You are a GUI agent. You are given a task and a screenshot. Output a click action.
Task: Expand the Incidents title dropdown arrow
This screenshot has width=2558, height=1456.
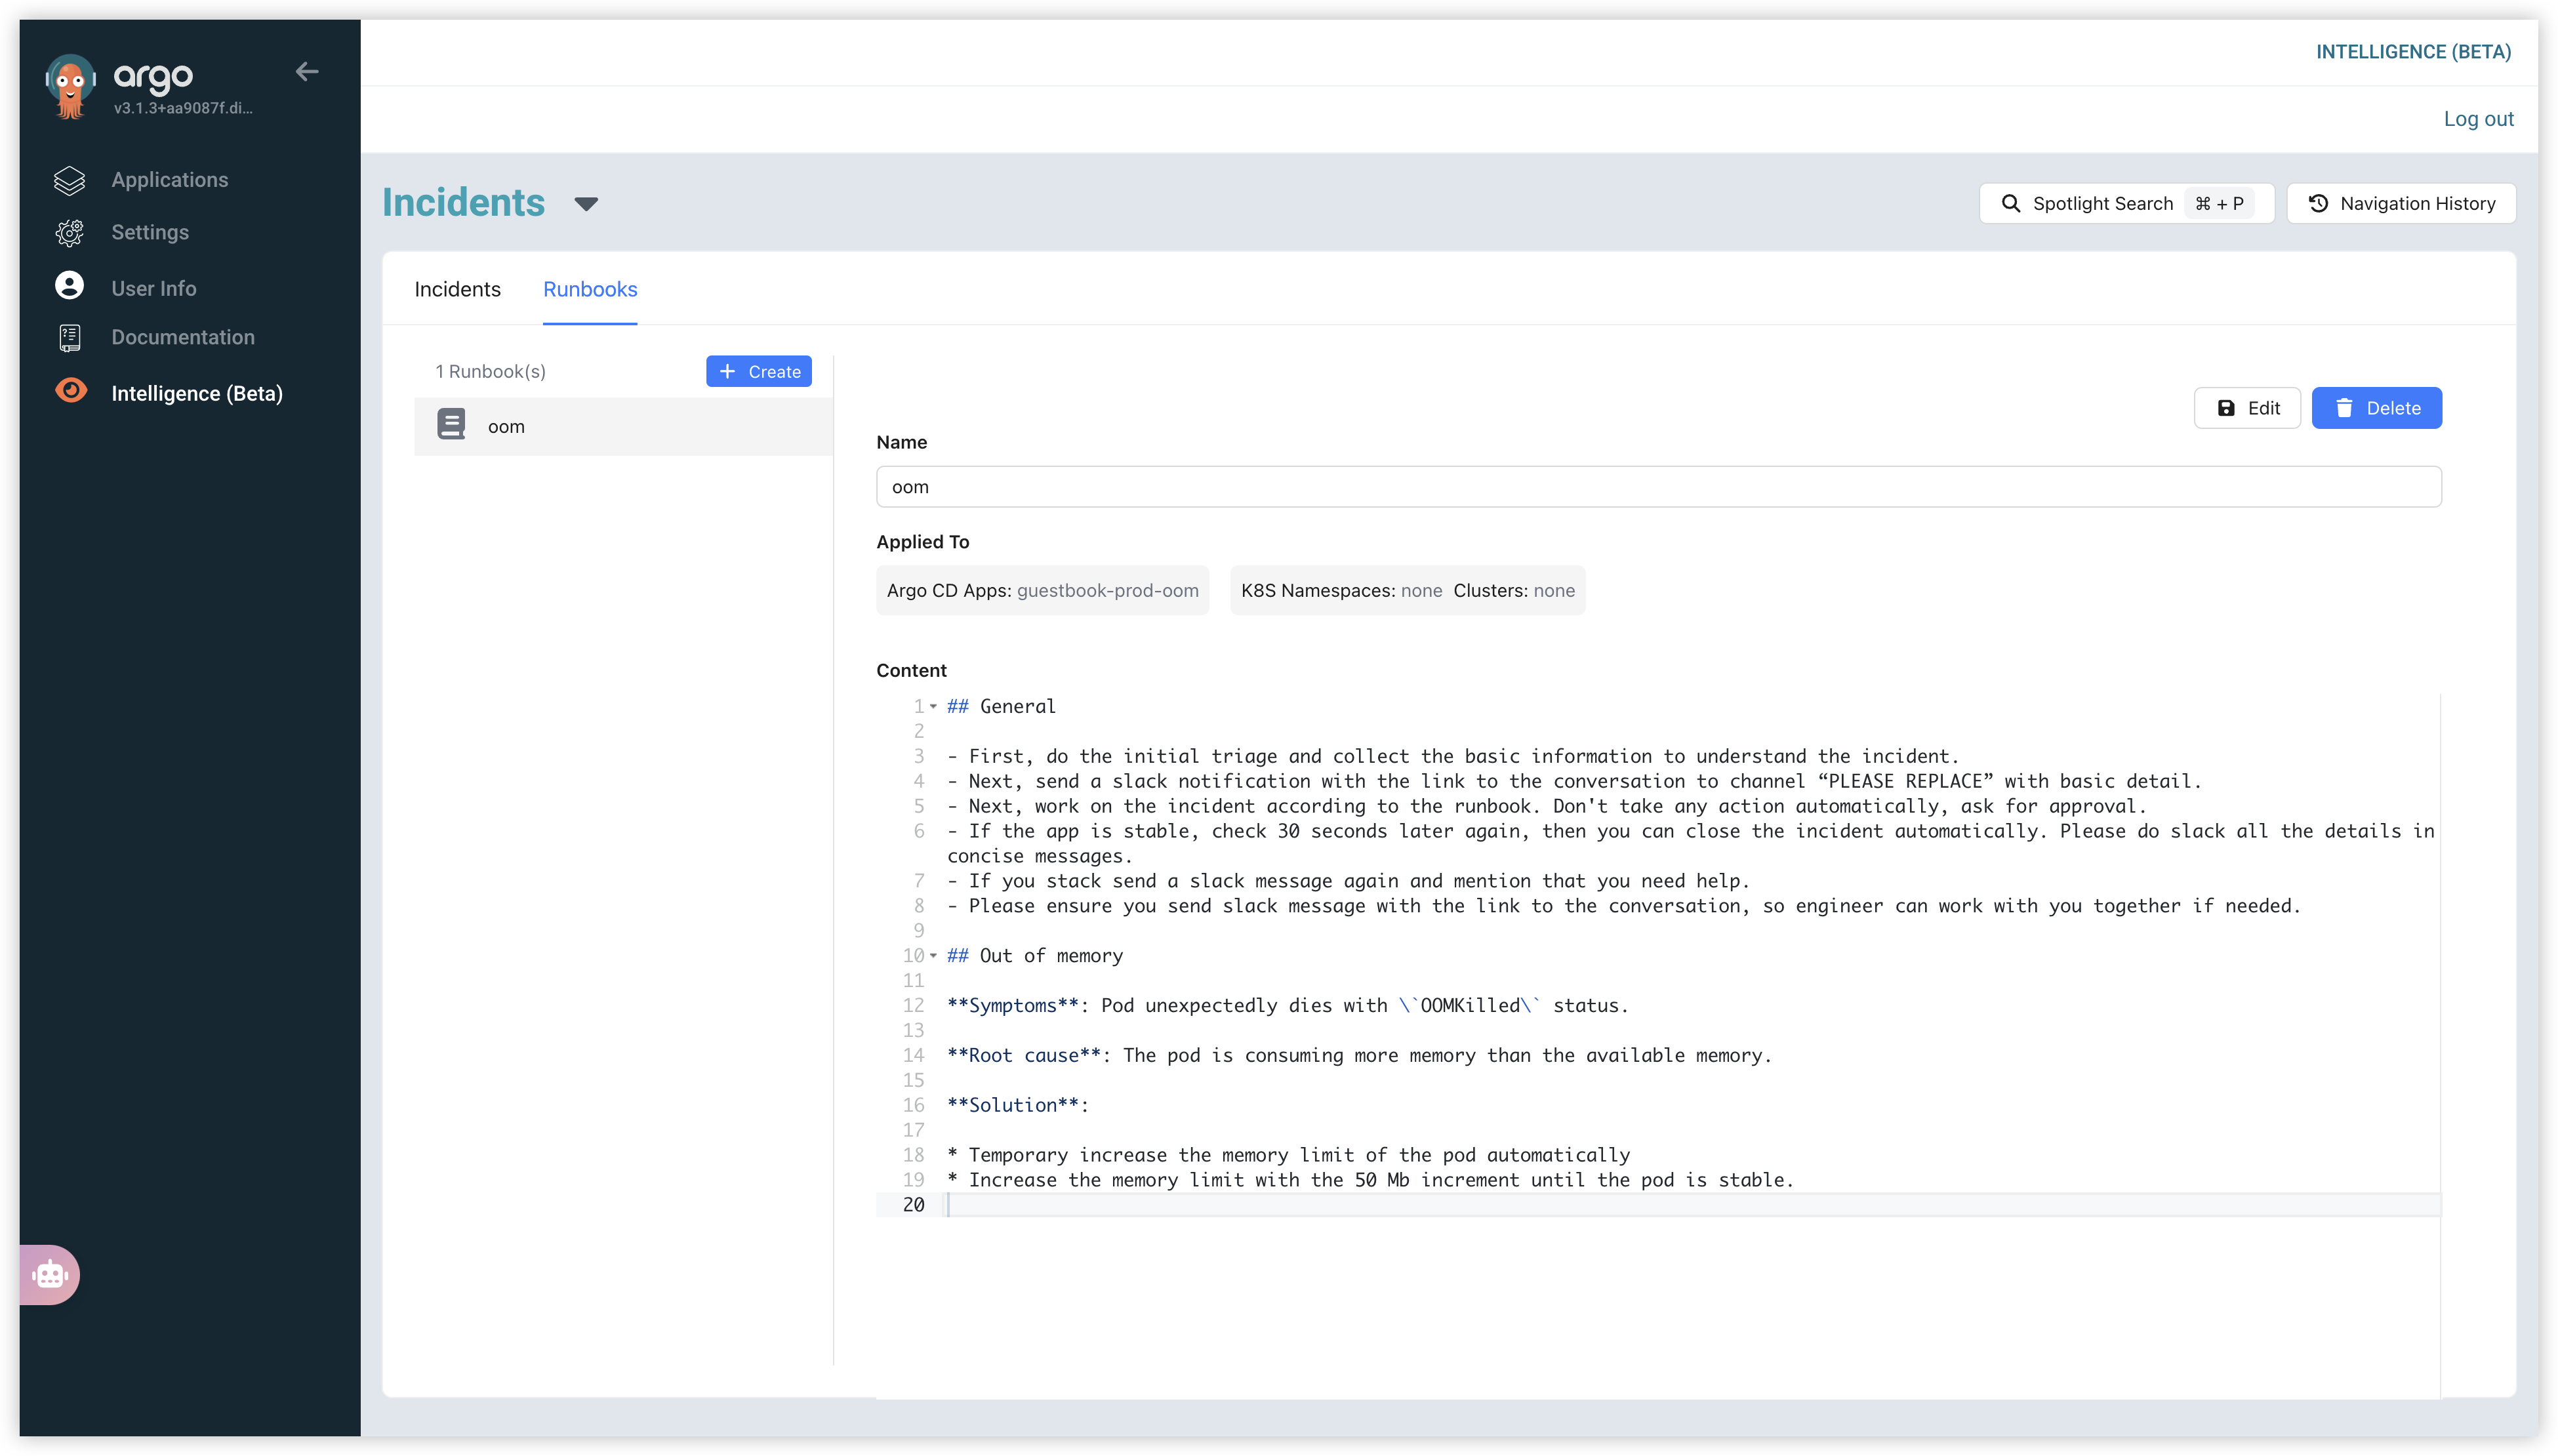coord(586,204)
